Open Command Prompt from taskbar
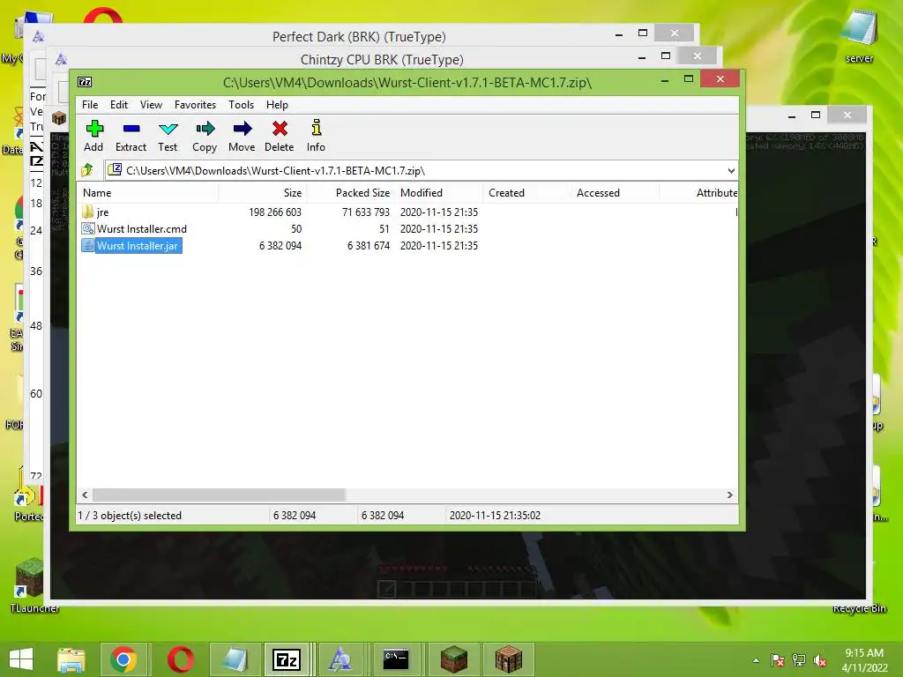903x677 pixels. click(x=396, y=659)
